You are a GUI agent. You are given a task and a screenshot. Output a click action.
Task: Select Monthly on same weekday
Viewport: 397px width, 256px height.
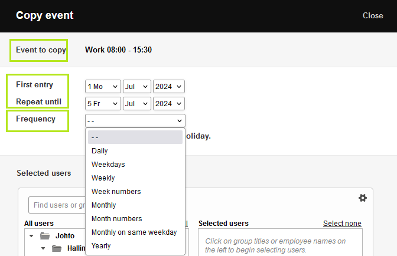pyautogui.click(x=134, y=232)
